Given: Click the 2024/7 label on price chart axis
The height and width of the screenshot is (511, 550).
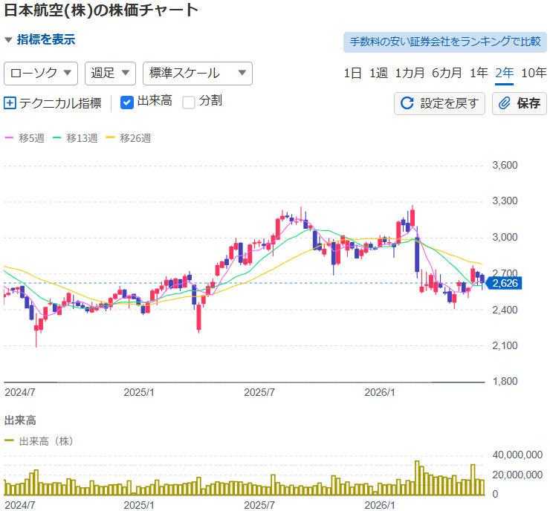Looking at the screenshot, I should pyautogui.click(x=20, y=393).
